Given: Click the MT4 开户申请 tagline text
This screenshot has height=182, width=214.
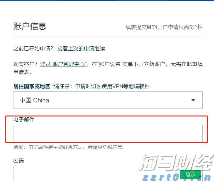Looking at the screenshot, I should [164, 27].
